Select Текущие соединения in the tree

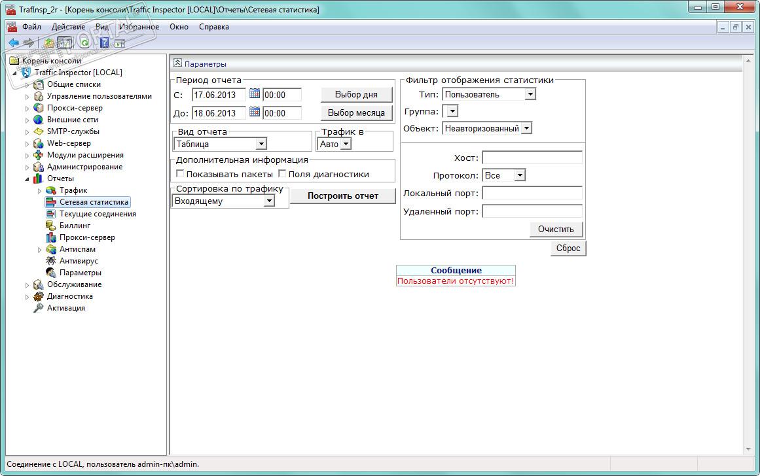tap(98, 214)
